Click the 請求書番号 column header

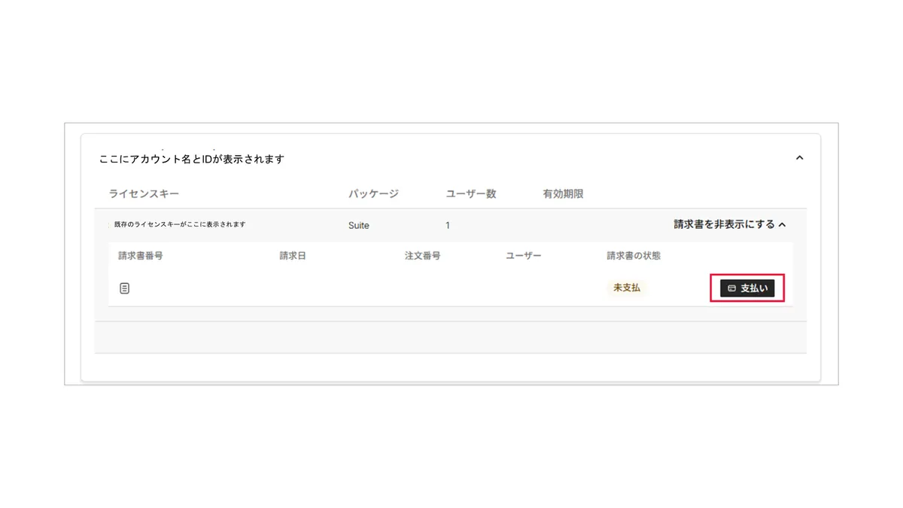(x=141, y=256)
